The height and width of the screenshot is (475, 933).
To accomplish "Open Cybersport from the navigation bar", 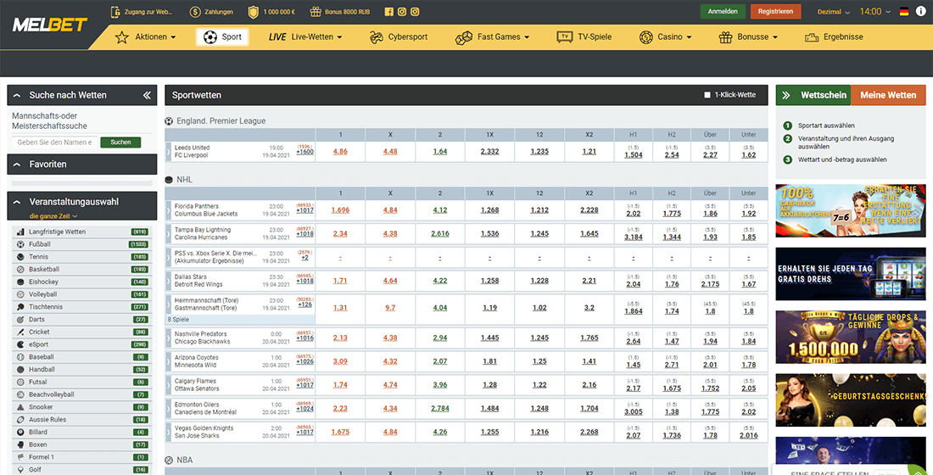I will pos(399,37).
